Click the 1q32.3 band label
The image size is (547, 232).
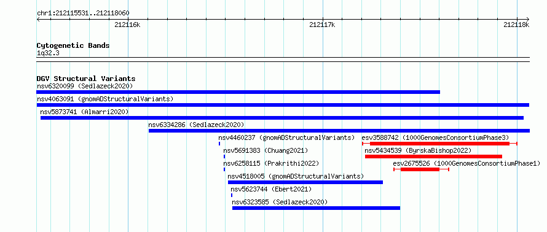click(48, 53)
